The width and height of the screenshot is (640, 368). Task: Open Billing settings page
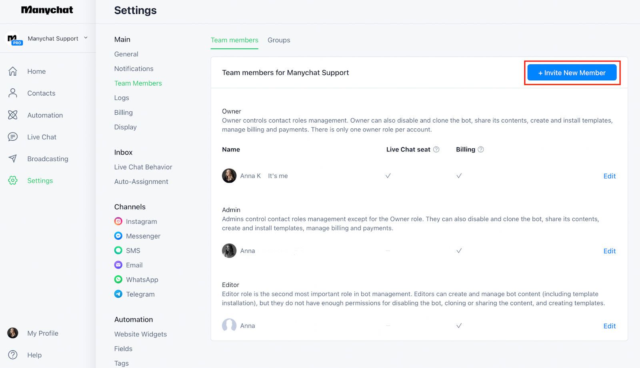[x=123, y=113]
